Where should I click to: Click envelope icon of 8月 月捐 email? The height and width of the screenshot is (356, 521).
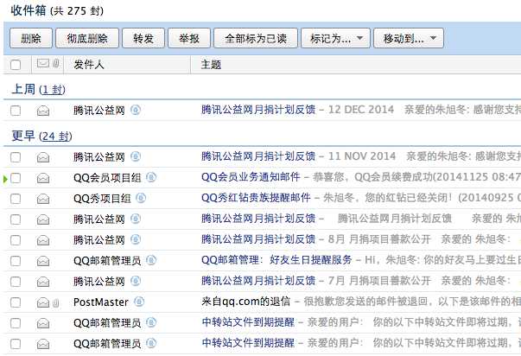tap(43, 240)
